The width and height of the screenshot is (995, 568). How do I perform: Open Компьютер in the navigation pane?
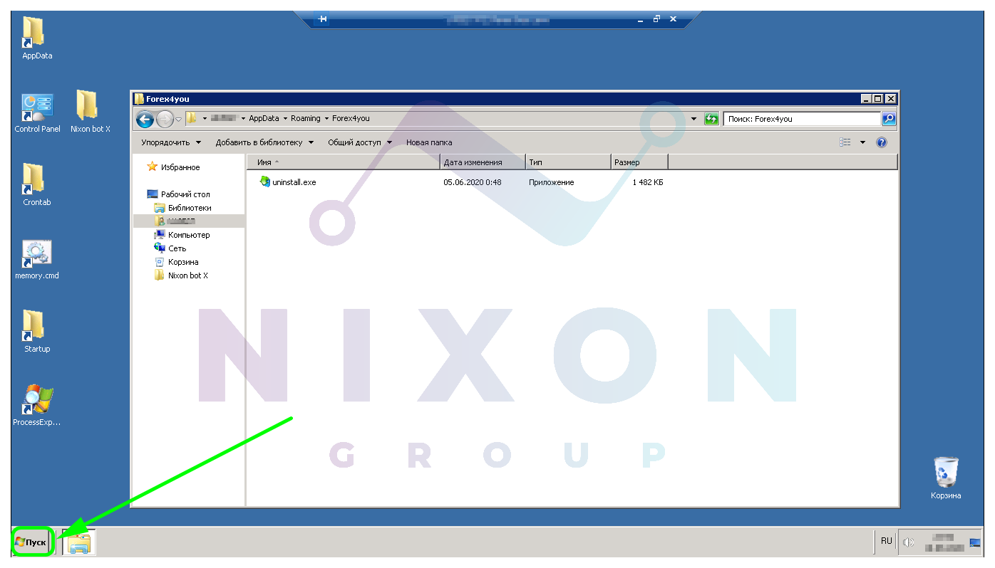(x=182, y=235)
